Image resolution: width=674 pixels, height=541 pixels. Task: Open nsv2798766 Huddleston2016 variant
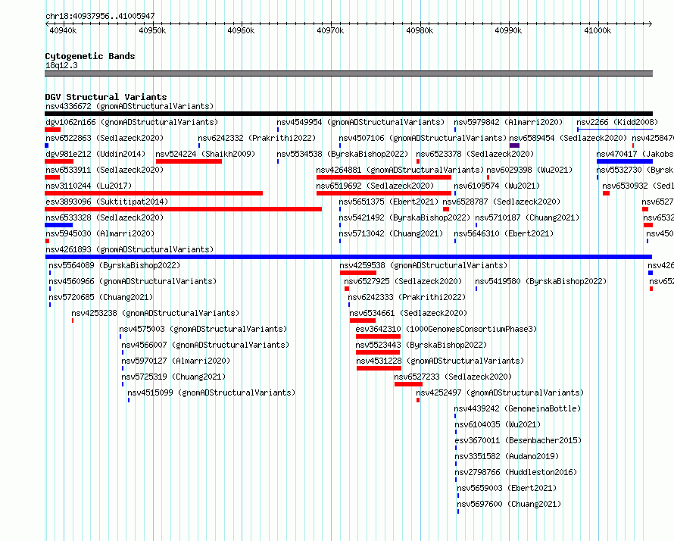(516, 472)
